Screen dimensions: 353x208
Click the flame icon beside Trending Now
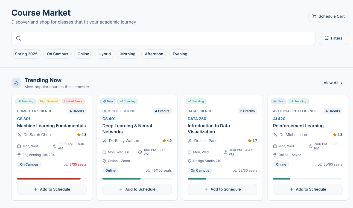pos(16,83)
